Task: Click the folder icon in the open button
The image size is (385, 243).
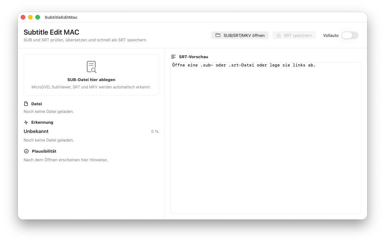Action: click(x=218, y=35)
